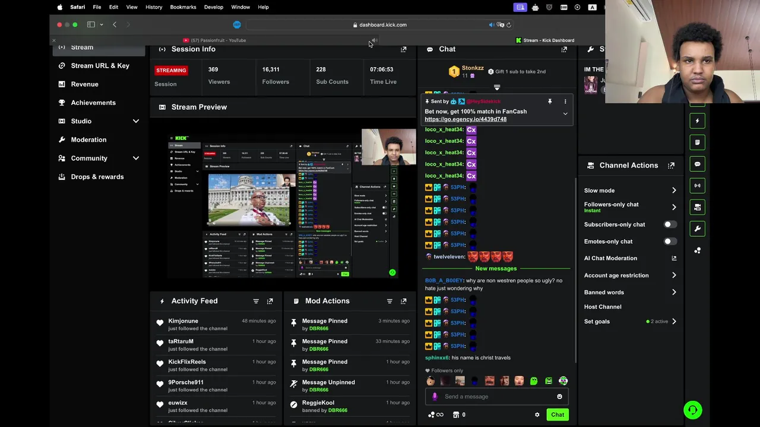Viewport: 760px width, 427px height.
Task: Open Banned words arrow
Action: (674, 292)
